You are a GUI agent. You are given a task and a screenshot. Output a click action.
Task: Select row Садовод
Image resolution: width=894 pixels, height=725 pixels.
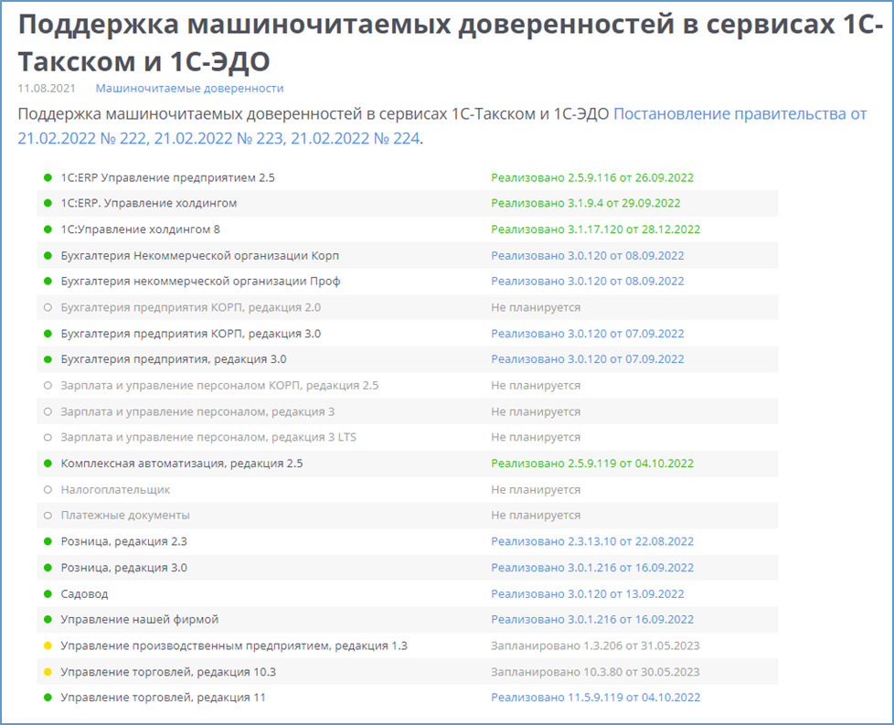click(408, 593)
